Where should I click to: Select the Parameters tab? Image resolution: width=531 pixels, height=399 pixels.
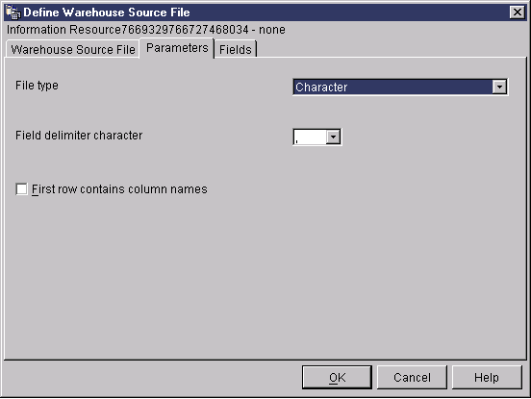(177, 48)
